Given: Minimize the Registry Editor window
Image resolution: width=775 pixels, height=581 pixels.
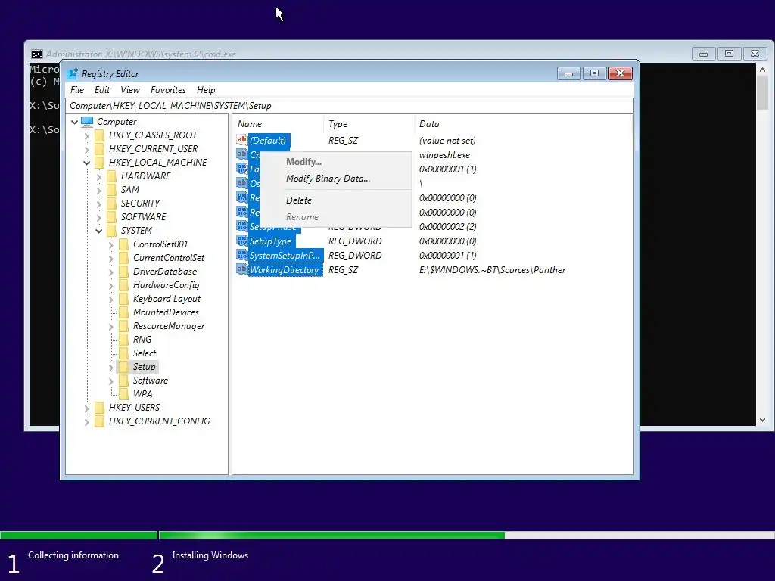Looking at the screenshot, I should pyautogui.click(x=569, y=73).
